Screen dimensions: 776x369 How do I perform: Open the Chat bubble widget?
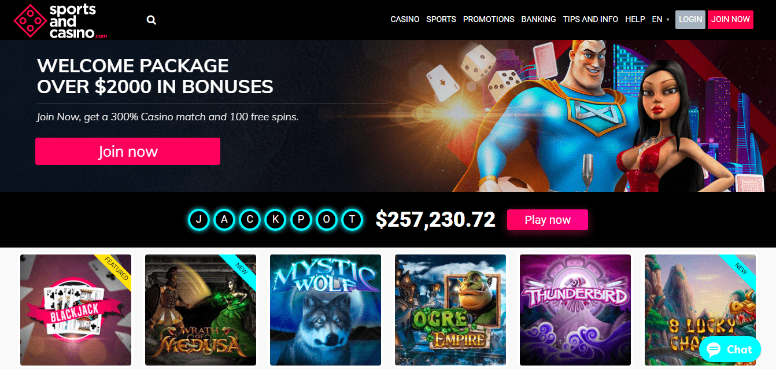730,349
